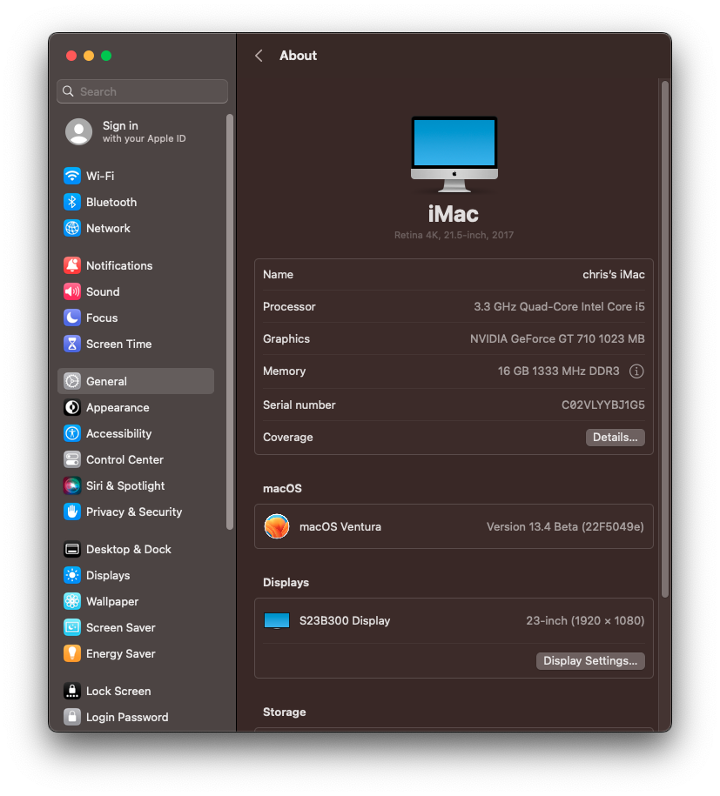Click the Bluetooth icon in sidebar
The image size is (720, 796).
tap(72, 202)
